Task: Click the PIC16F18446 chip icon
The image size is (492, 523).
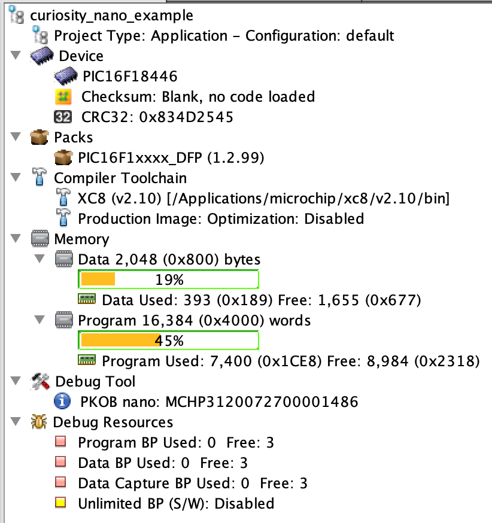Action: [65, 76]
